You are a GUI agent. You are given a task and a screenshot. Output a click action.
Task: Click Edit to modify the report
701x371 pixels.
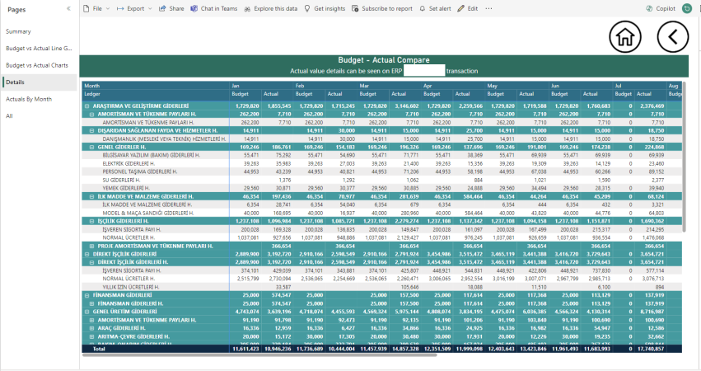coord(468,8)
